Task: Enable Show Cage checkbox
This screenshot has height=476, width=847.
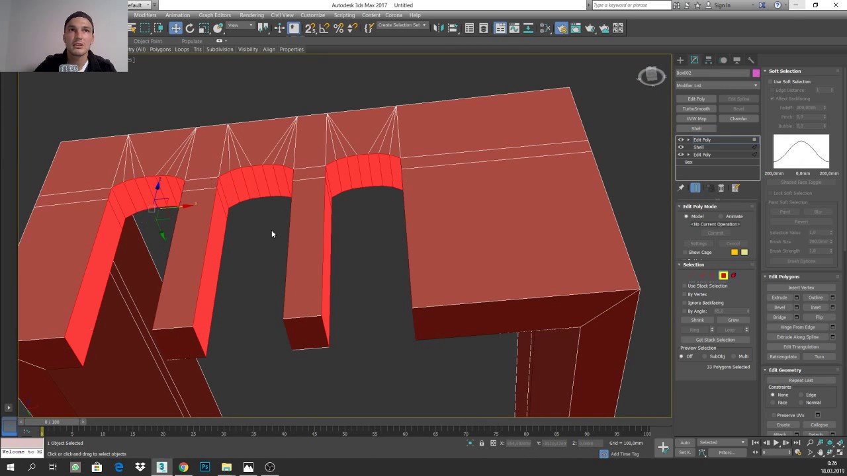Action: tap(685, 253)
